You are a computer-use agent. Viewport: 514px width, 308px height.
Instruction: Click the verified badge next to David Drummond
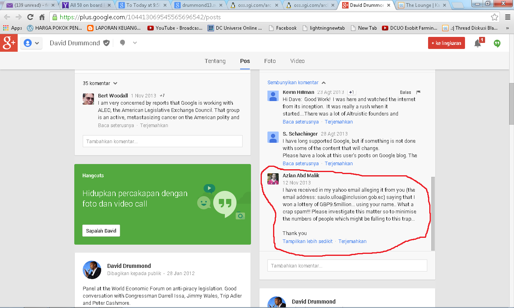click(x=106, y=43)
